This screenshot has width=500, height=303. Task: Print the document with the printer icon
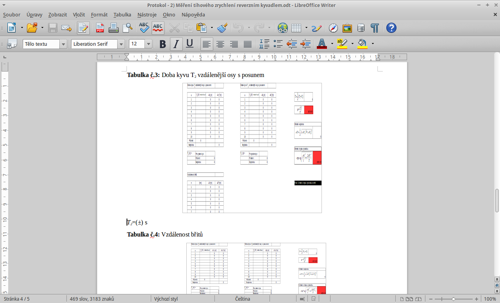[x=114, y=28]
